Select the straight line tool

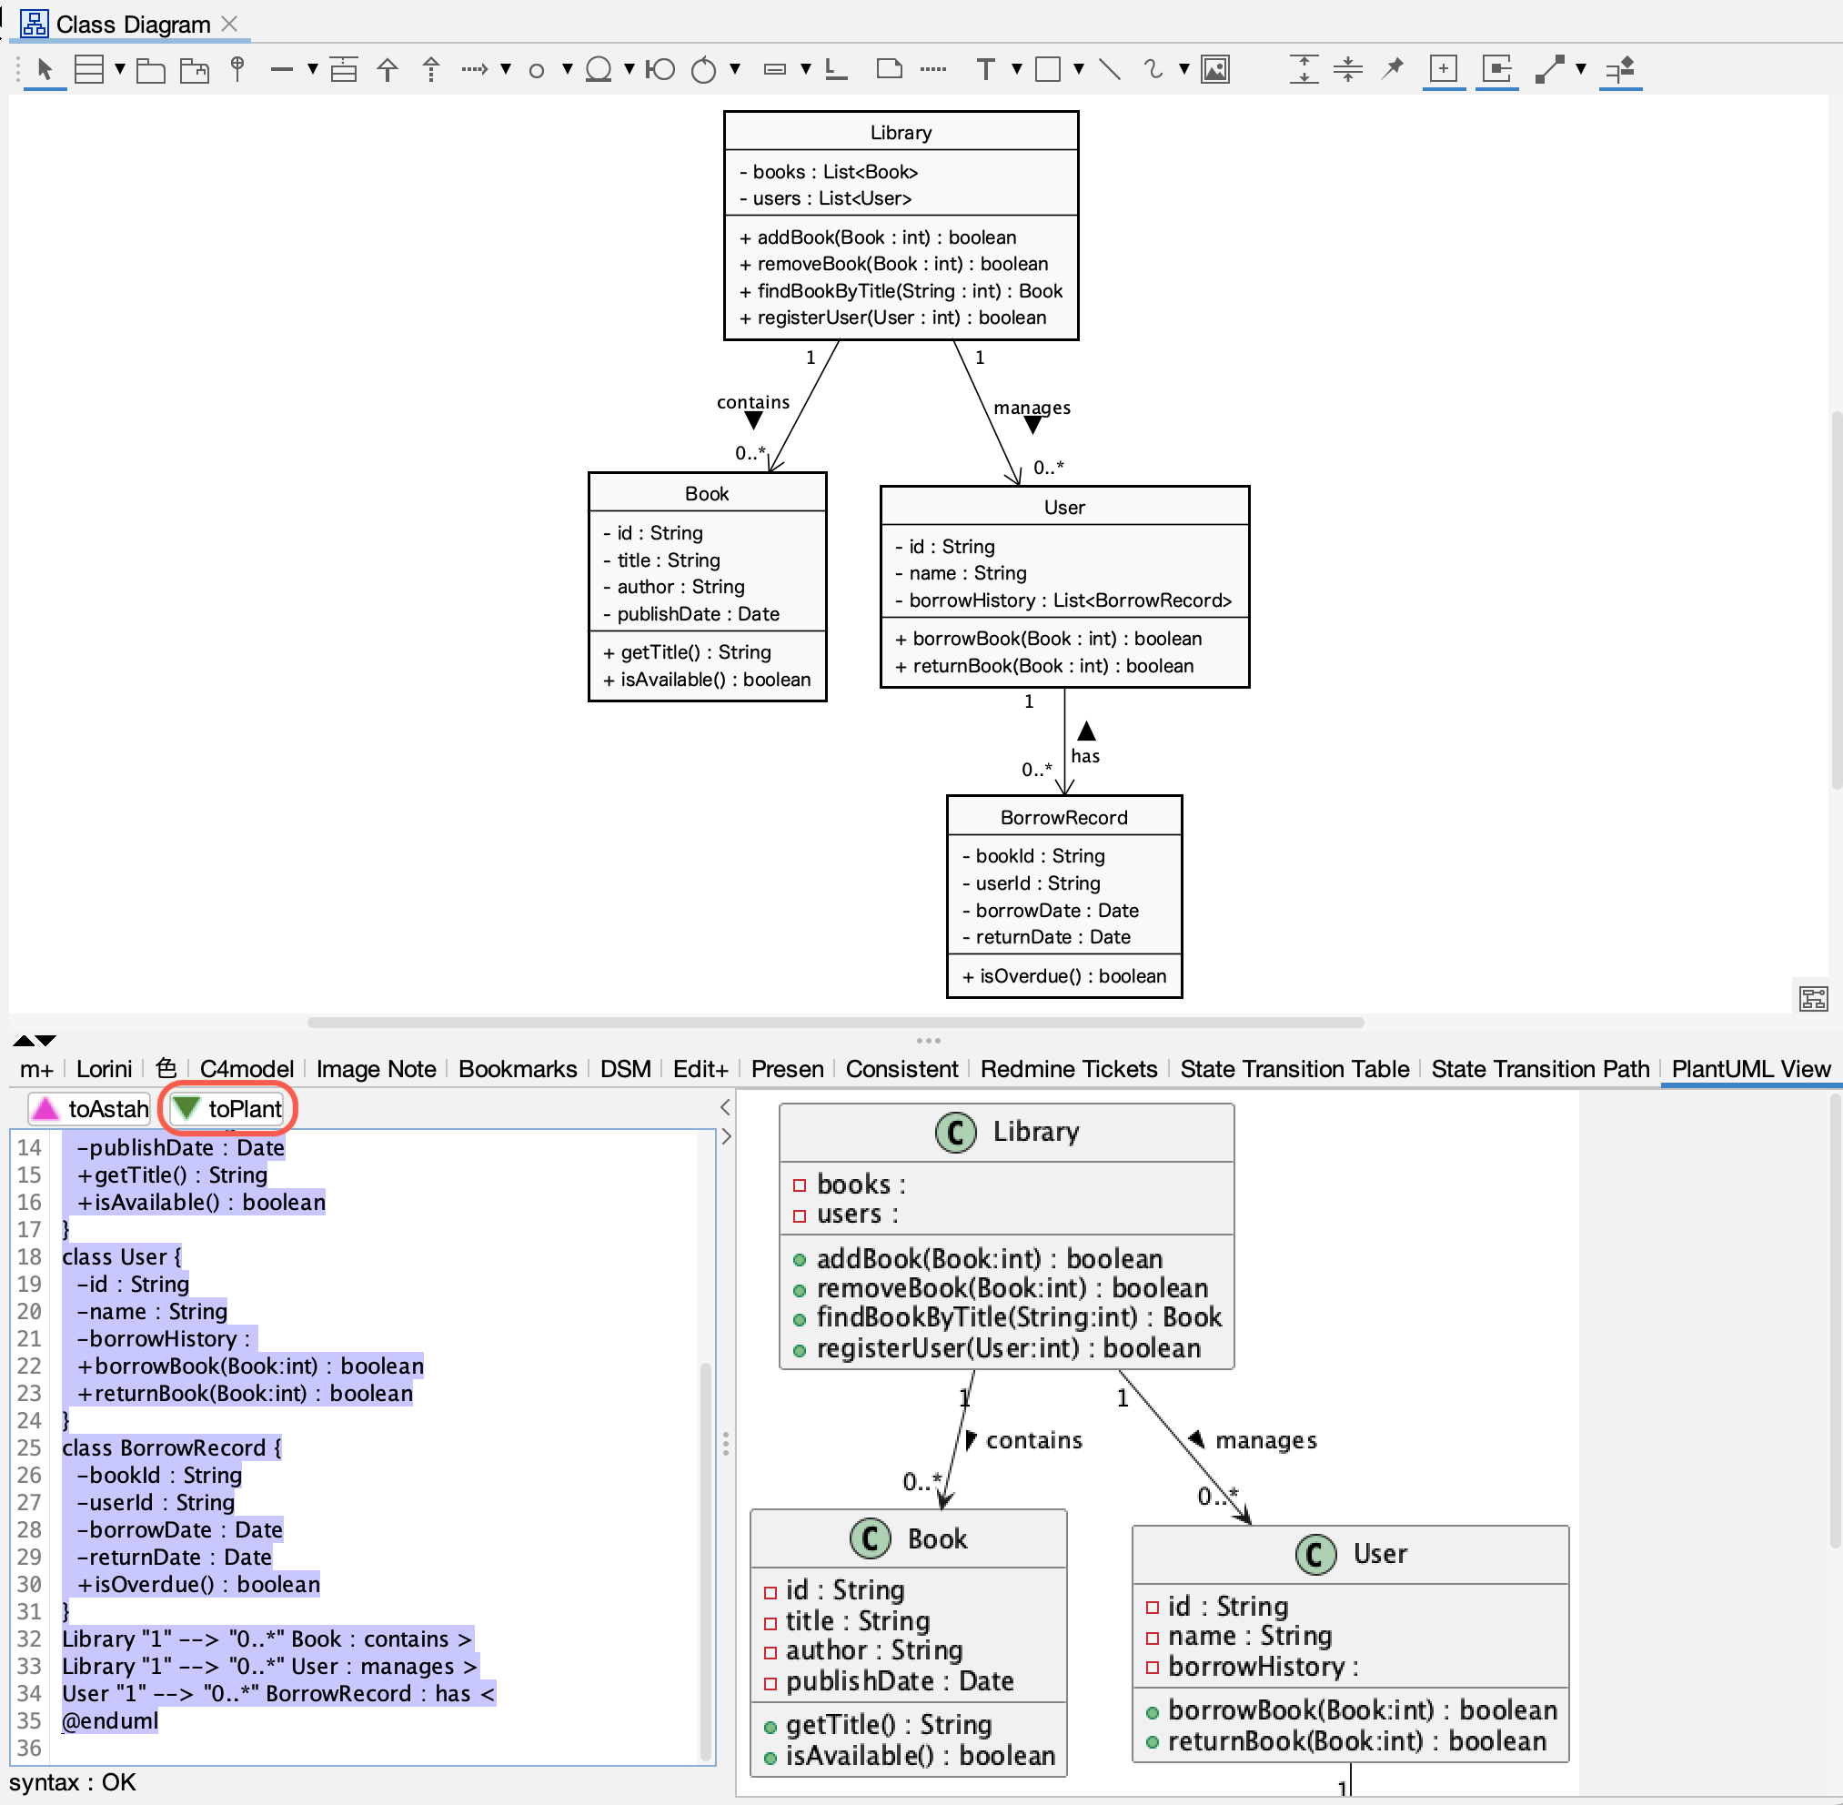point(1109,70)
